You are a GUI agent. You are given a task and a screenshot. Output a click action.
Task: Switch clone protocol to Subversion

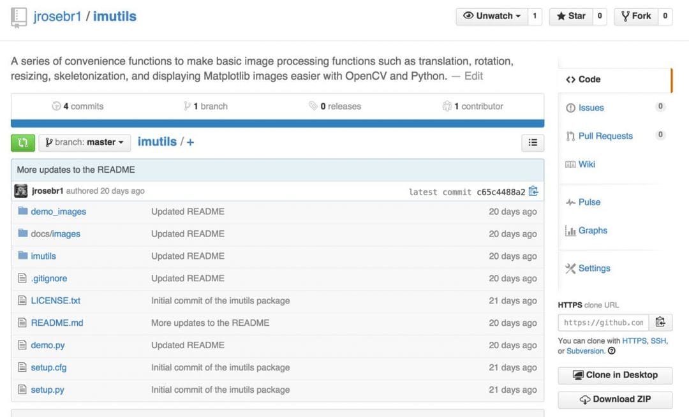coord(585,351)
